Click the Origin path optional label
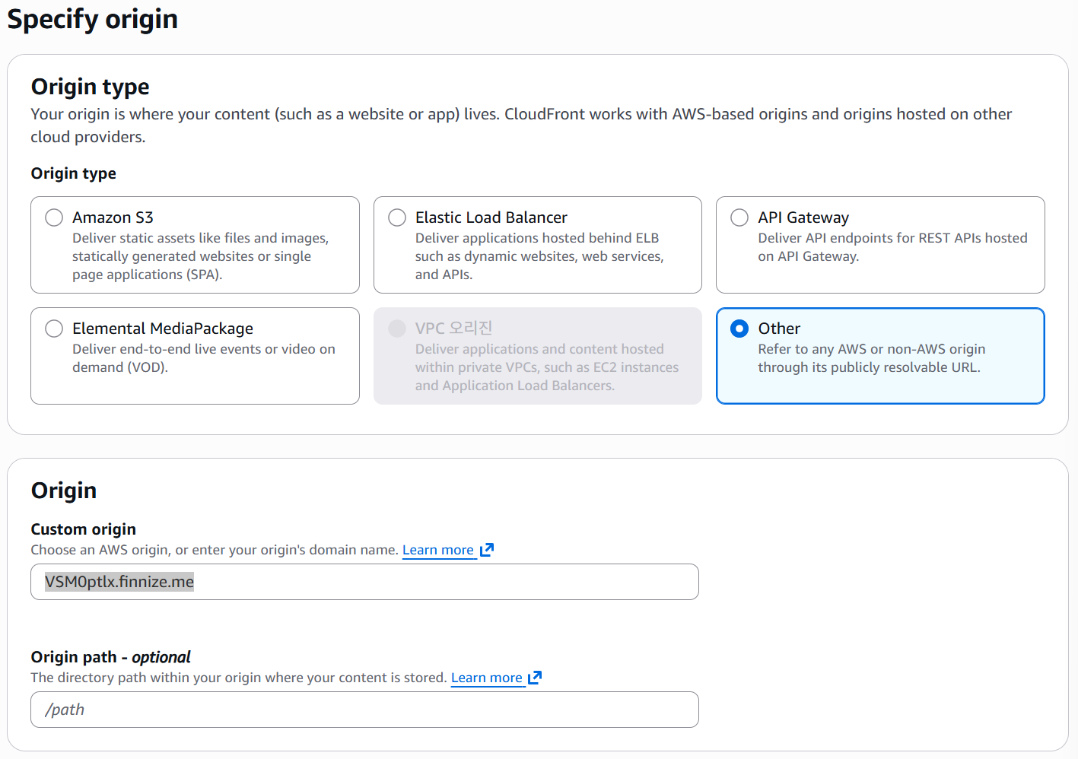 click(110, 657)
